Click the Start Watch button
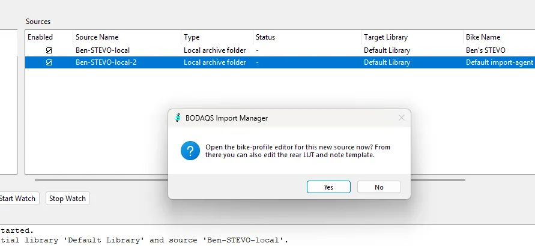This screenshot has width=535, height=246. [x=17, y=198]
